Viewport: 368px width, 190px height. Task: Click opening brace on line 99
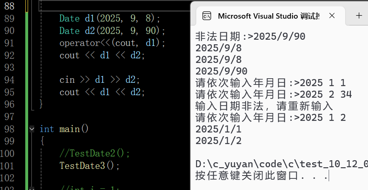[42, 141]
